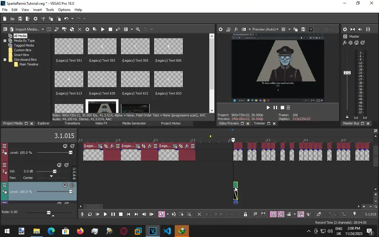Viewport: 379px width, 237px height.
Task: Open Video Output FX in preview toolbar
Action: 236,29
